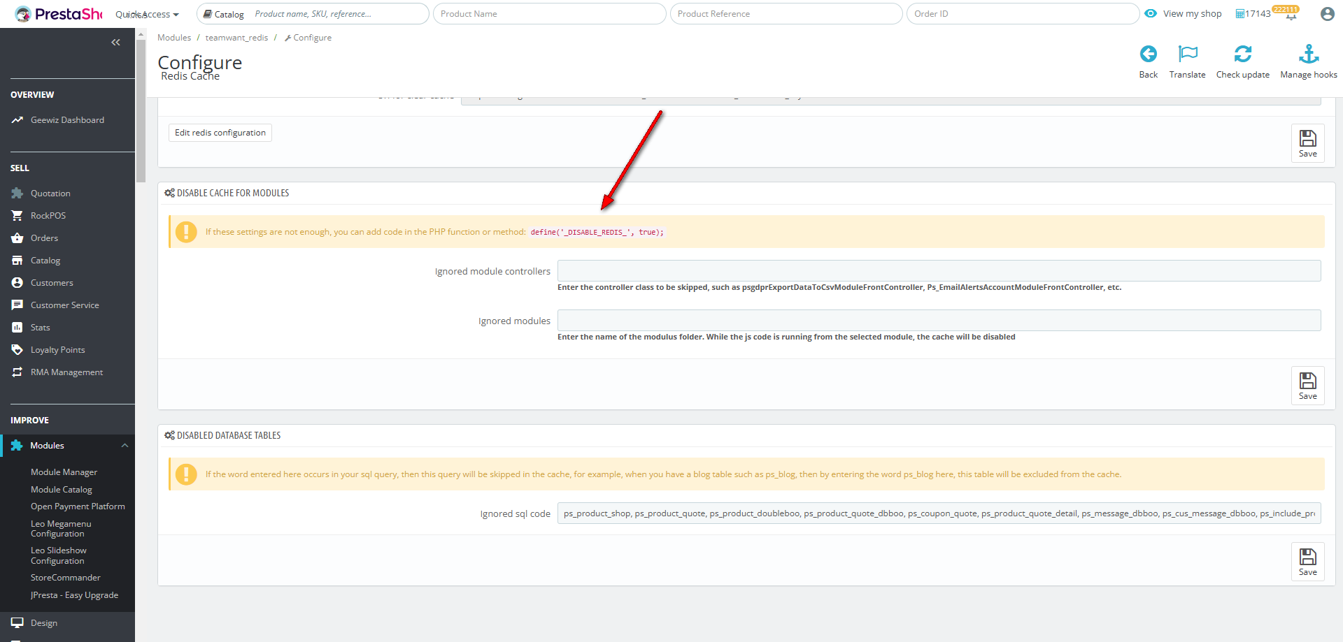
Task: Click the Catalog store icon
Action: click(x=17, y=261)
